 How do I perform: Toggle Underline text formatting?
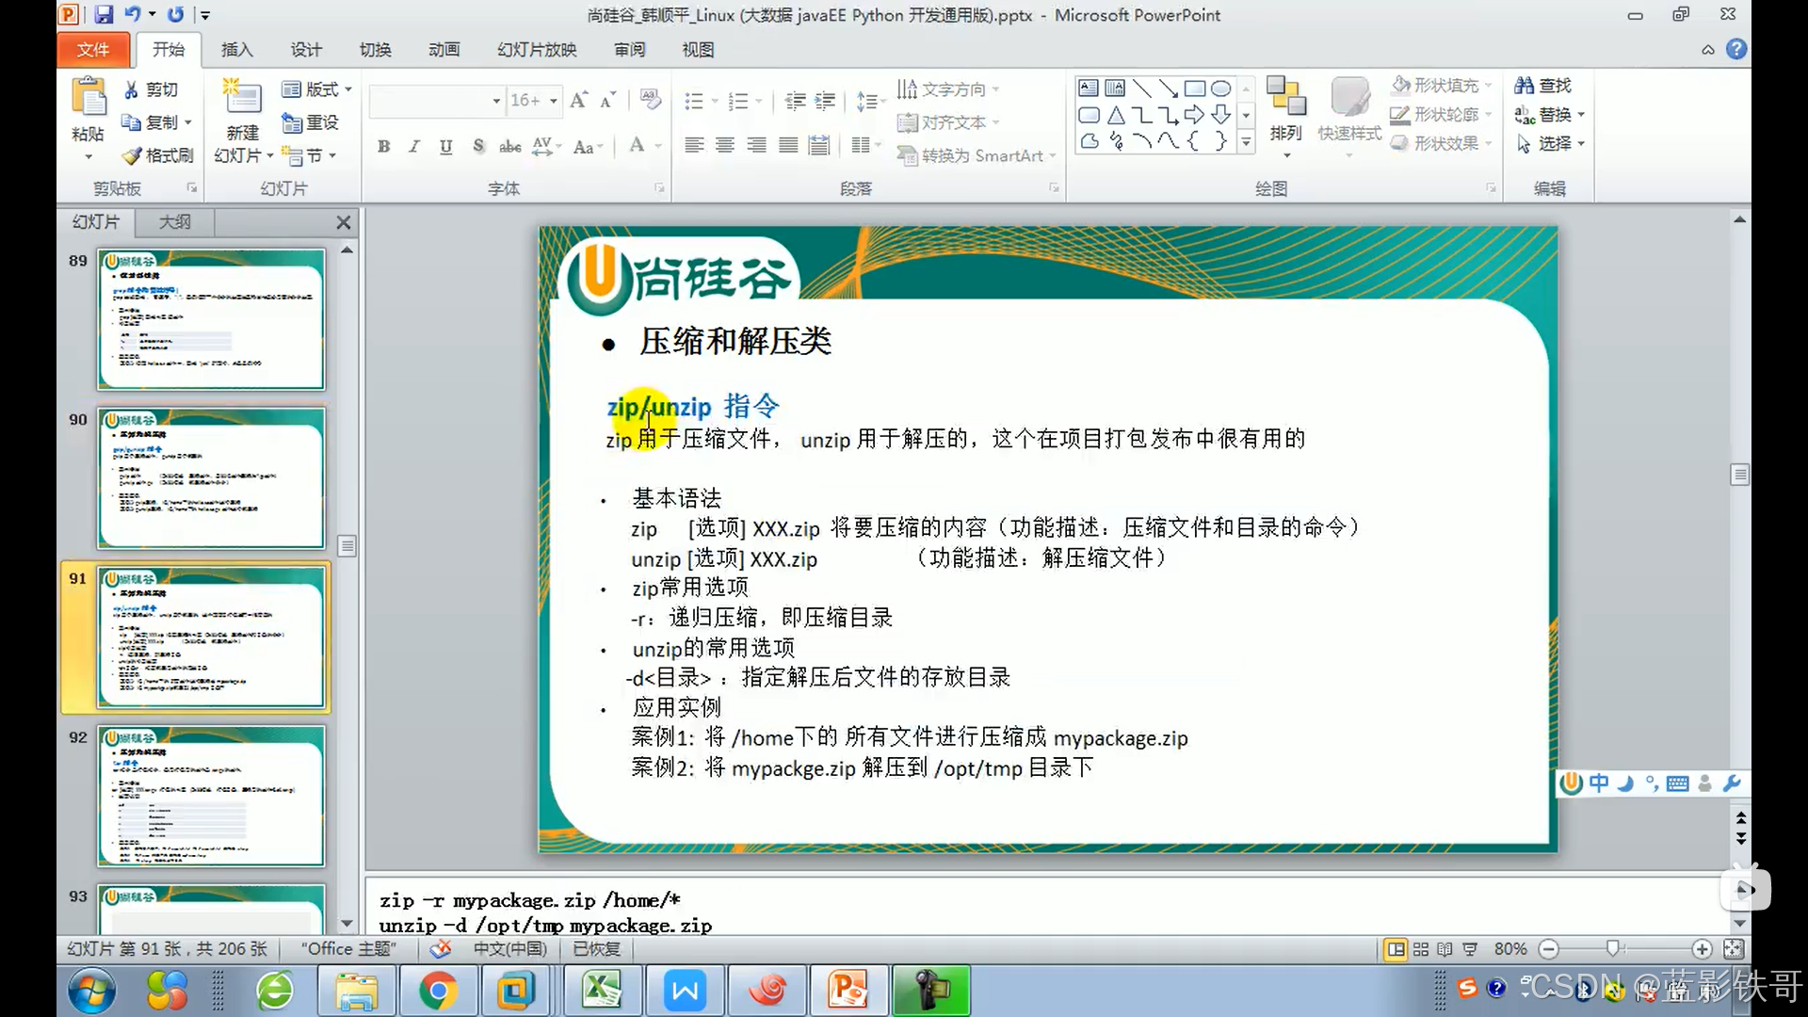(446, 146)
